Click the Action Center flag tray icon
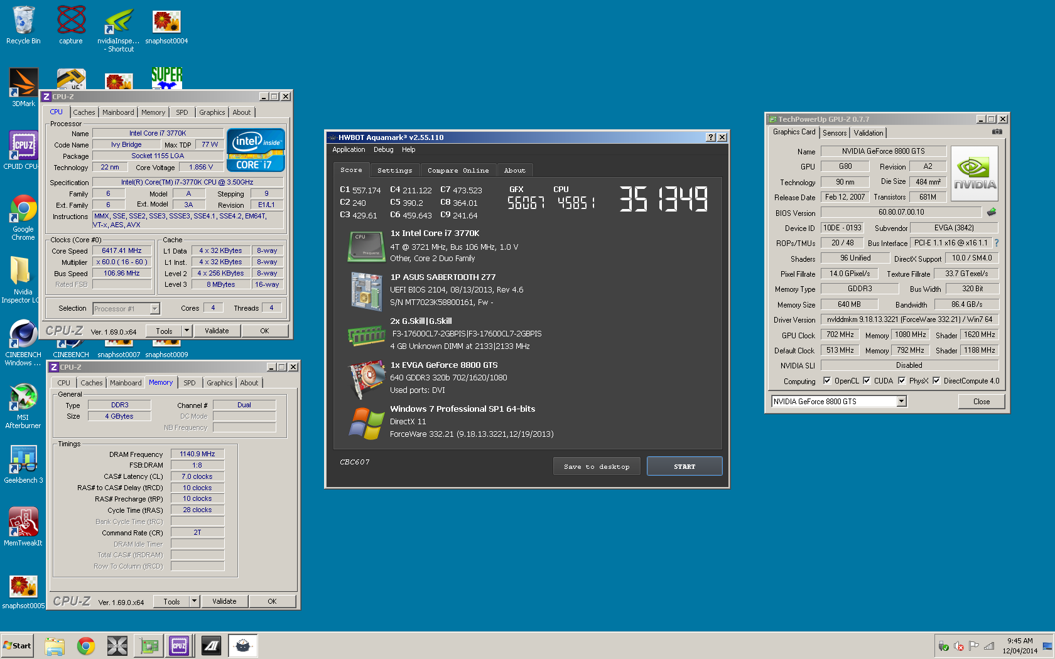1055x659 pixels. click(x=974, y=646)
